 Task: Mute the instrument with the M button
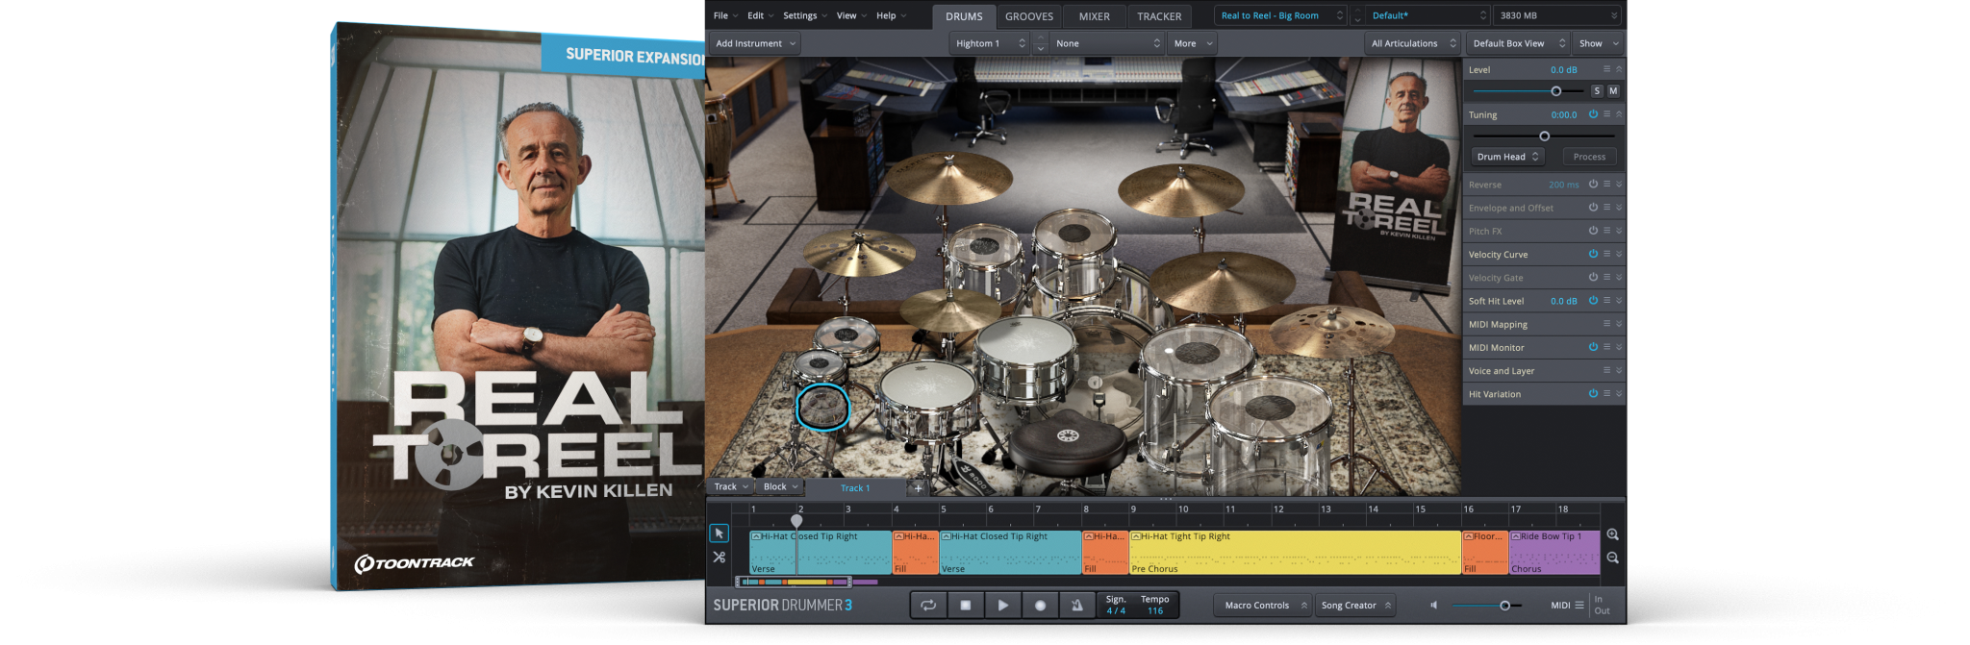click(x=1613, y=91)
